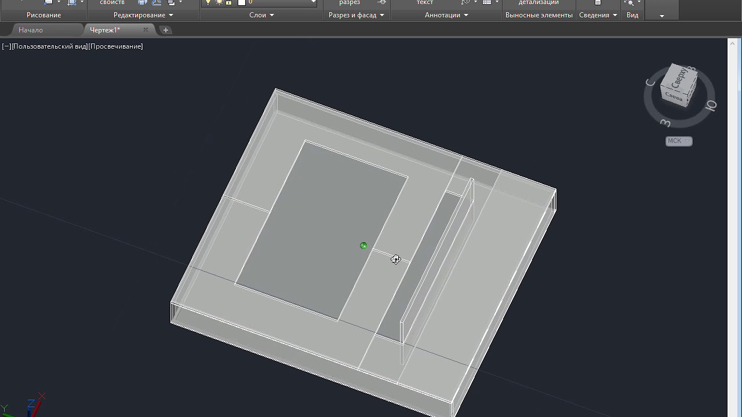Add a new drawing tab with plus
The width and height of the screenshot is (742, 417).
tap(166, 30)
